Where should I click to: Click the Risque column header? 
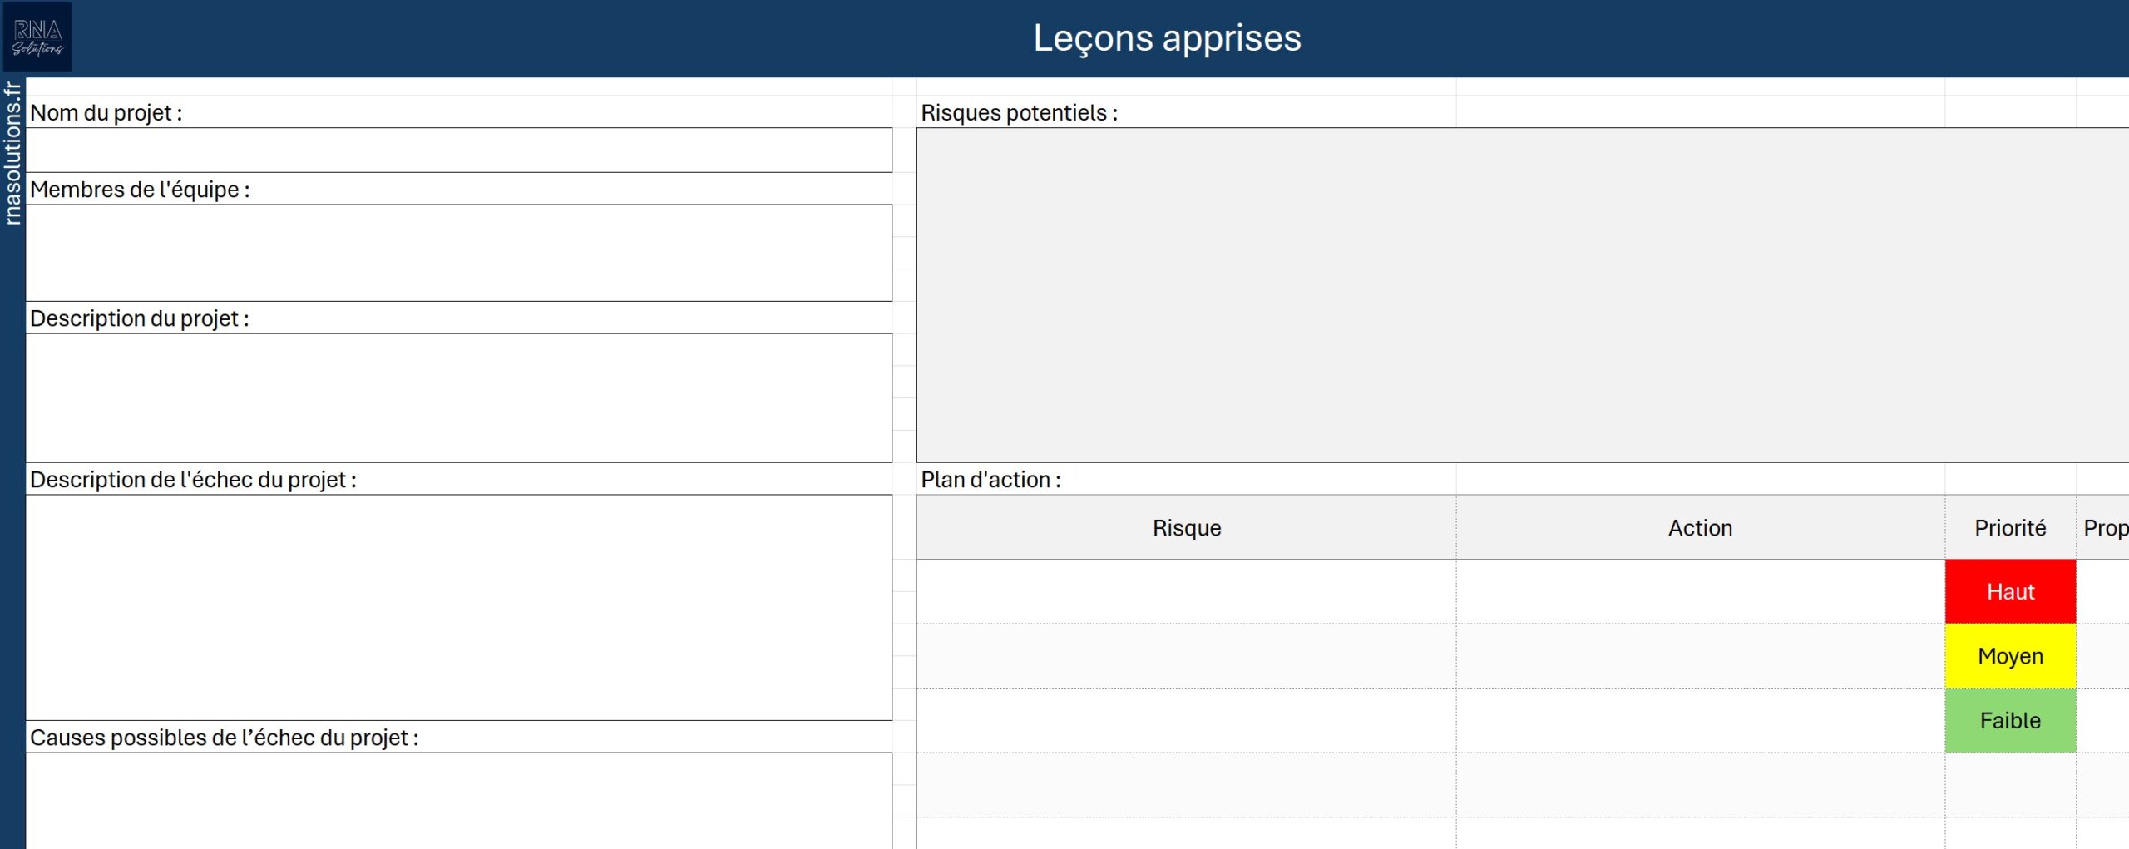coord(1186,528)
